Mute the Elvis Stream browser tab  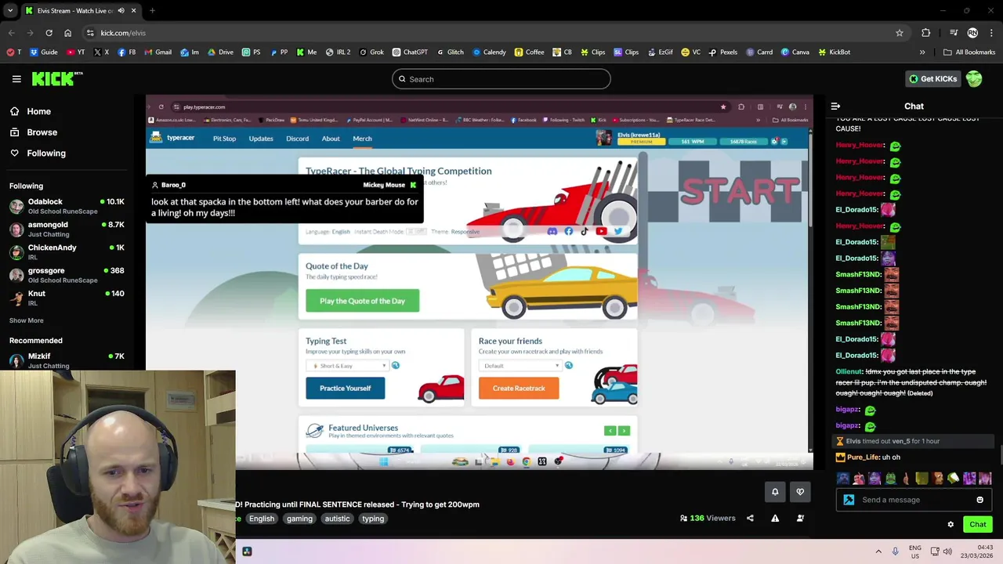[x=121, y=11]
